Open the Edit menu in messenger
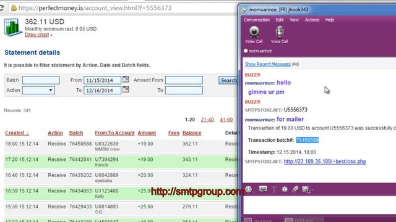Screen dimensions: 396x222 pos(280,20)
